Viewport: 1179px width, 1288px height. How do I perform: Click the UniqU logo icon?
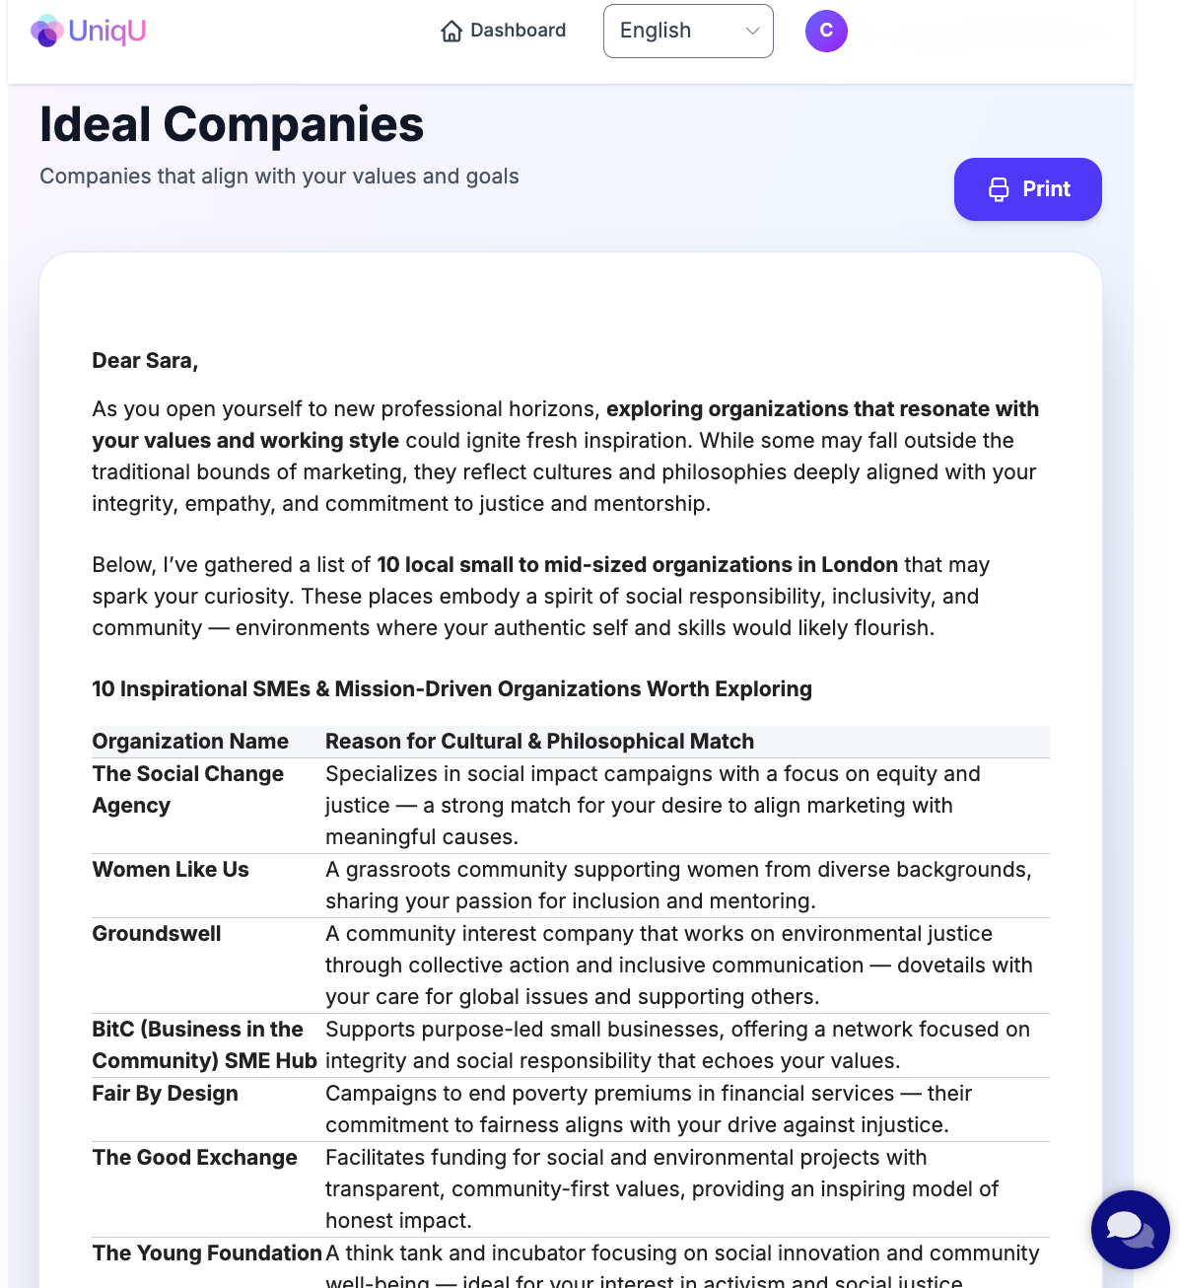click(x=46, y=31)
